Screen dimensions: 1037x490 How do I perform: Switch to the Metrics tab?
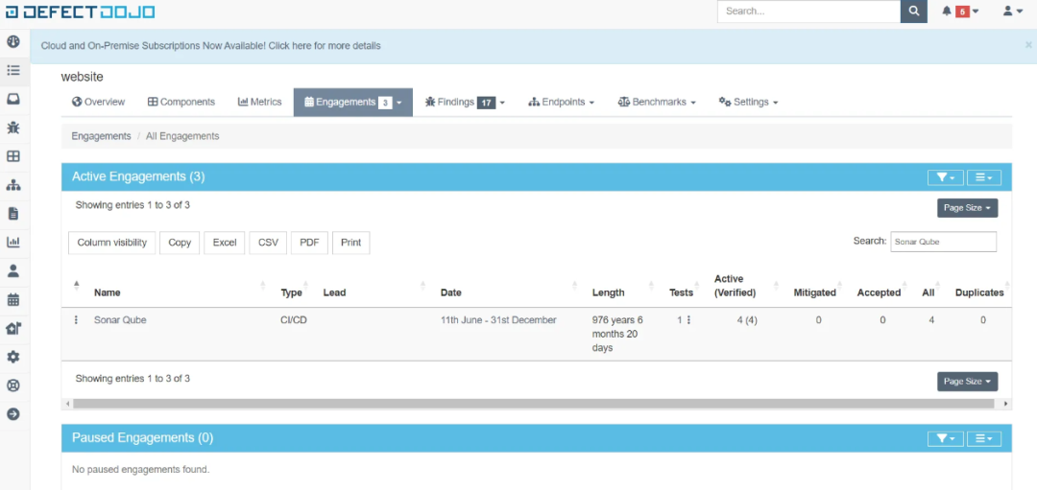[259, 103]
